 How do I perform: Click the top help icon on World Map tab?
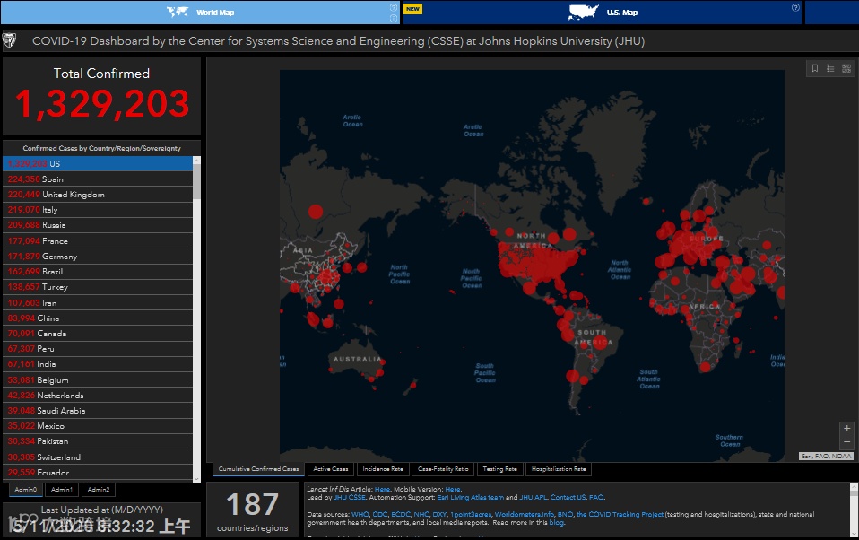(394, 7)
